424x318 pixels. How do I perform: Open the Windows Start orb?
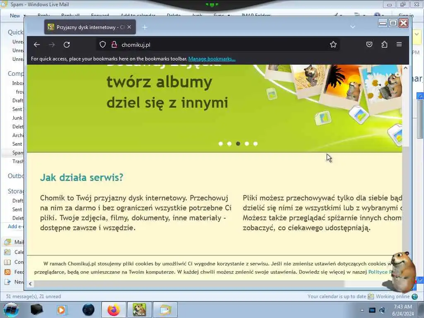(11, 310)
